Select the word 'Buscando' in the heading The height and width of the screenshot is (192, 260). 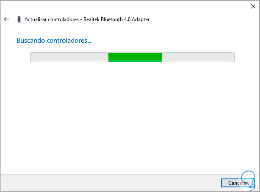(x=31, y=41)
